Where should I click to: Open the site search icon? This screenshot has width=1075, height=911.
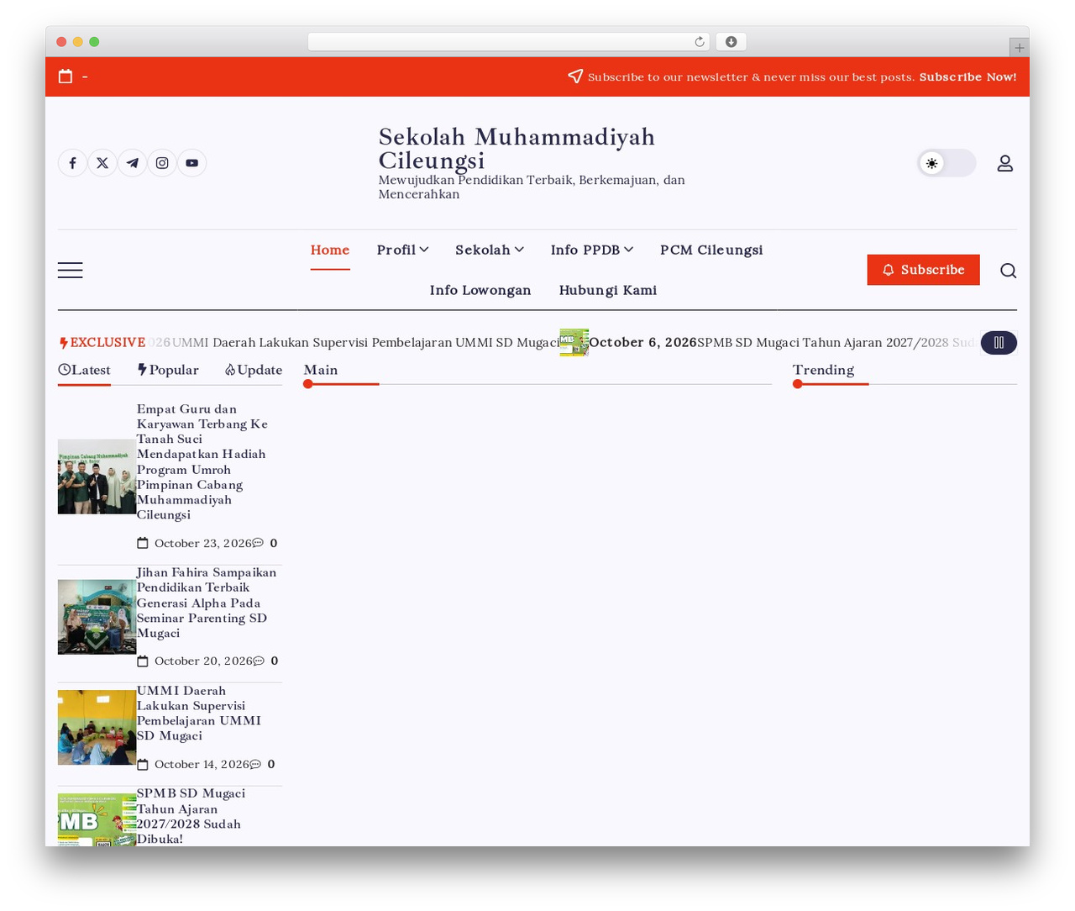pyautogui.click(x=1009, y=271)
